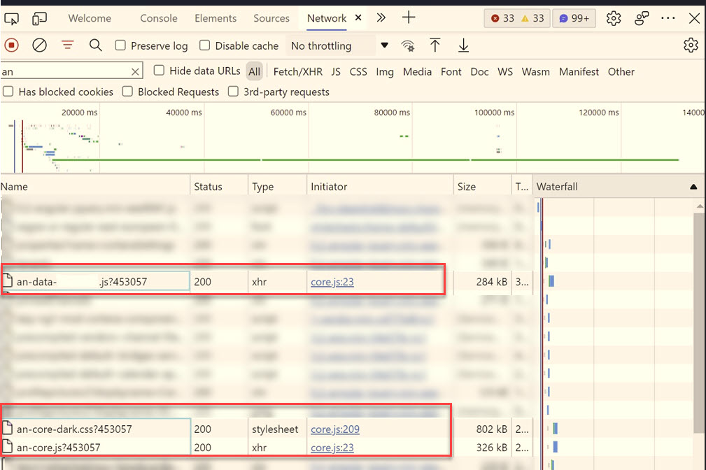Toggle device emulation icon
Viewport: 706px width, 470px height.
[x=40, y=18]
